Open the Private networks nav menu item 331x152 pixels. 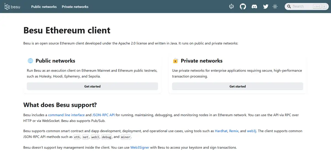[x=75, y=7]
